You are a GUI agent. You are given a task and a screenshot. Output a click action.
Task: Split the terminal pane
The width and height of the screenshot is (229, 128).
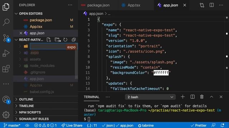pos(193,97)
